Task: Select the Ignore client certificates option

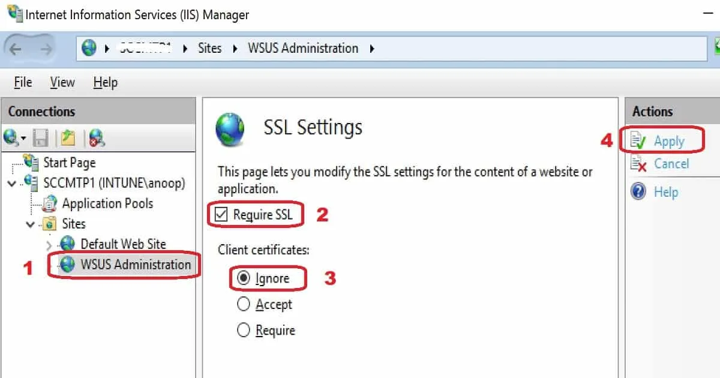Action: coord(244,278)
